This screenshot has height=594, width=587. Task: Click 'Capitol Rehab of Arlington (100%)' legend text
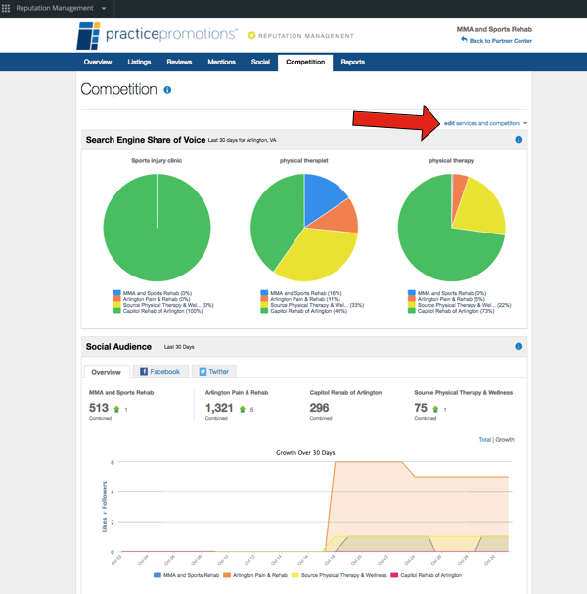click(162, 311)
